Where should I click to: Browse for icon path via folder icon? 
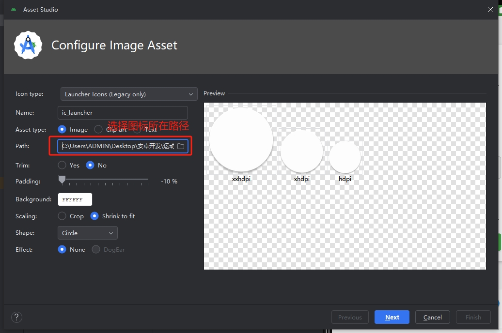click(181, 146)
